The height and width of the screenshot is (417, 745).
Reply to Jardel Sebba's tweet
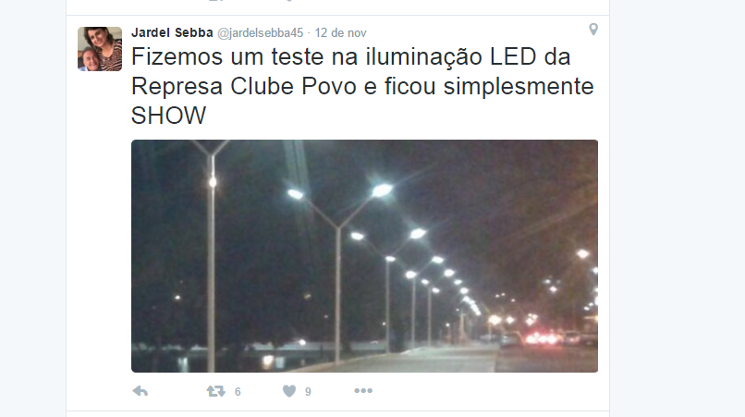pyautogui.click(x=140, y=391)
